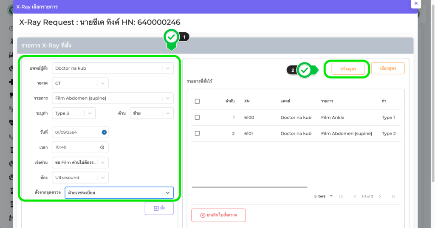Click the green checkmark step 2 marker

(304, 70)
